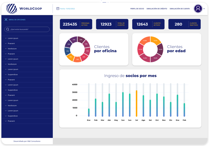209x146 pixels.
Task: Open Perfil de Socio menu
Action: (137, 9)
